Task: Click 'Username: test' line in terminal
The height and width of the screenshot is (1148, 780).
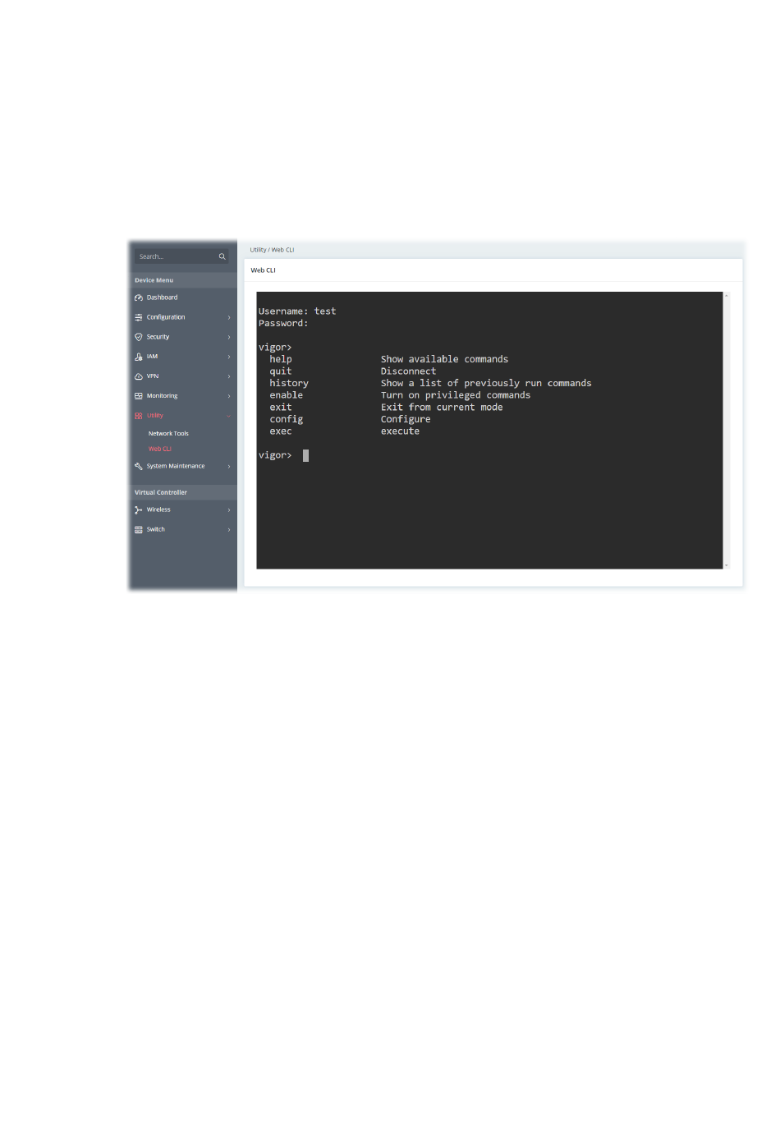Action: (x=297, y=311)
